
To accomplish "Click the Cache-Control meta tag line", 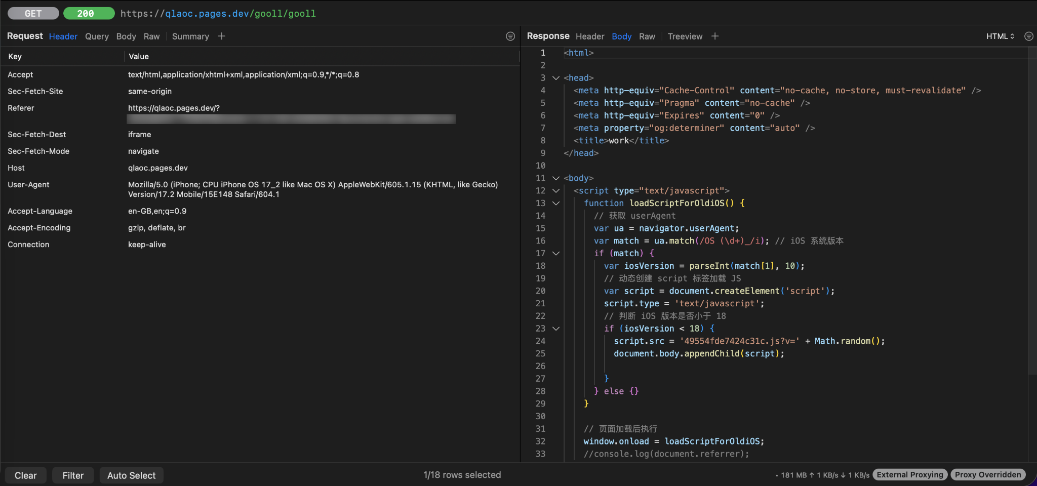I will click(777, 90).
